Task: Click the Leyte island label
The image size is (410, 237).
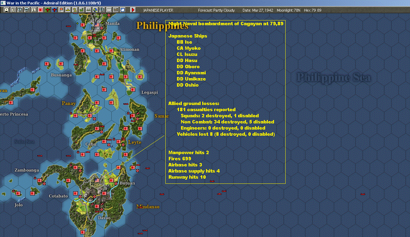Action: tap(135, 142)
